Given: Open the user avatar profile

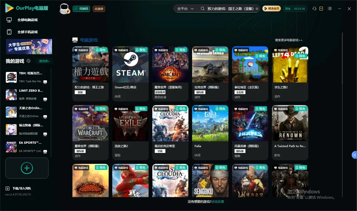Looking at the screenshot, I should (x=64, y=9).
